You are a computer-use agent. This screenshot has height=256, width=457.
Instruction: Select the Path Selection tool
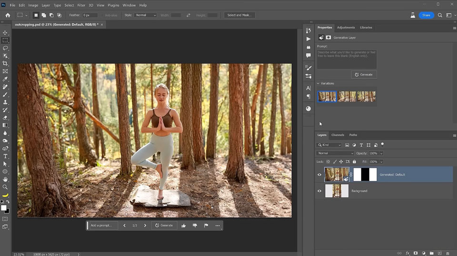pyautogui.click(x=5, y=164)
